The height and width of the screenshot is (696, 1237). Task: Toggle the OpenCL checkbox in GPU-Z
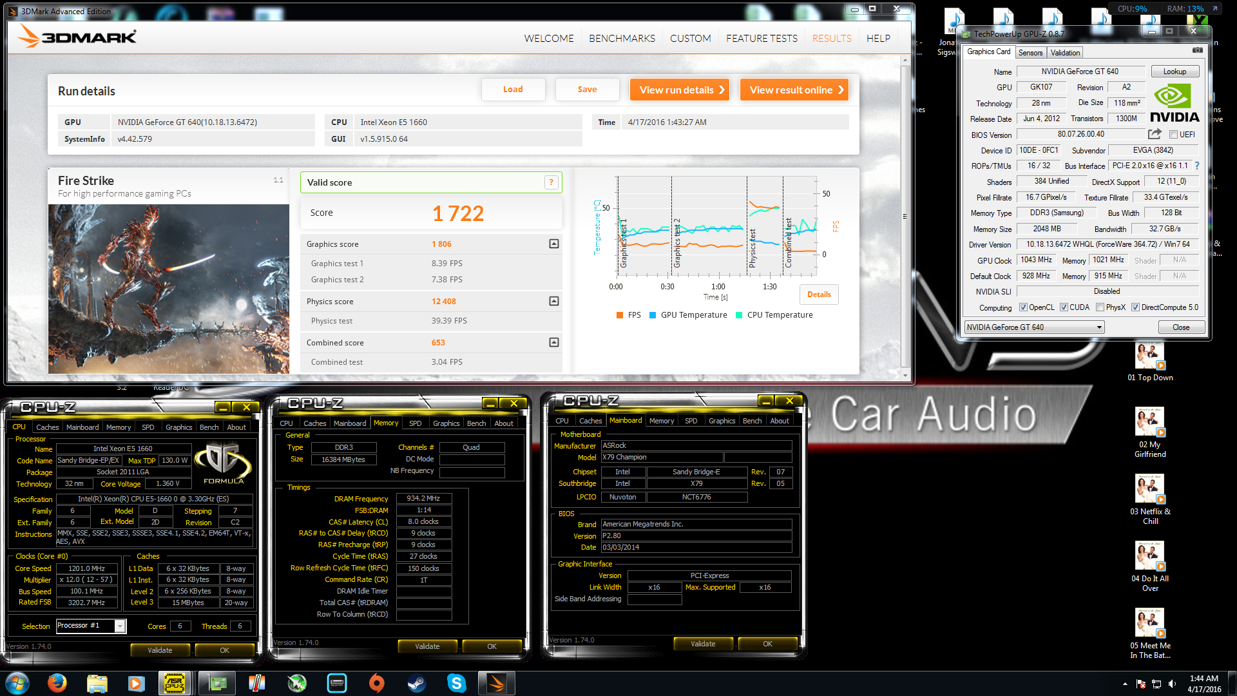(1023, 307)
